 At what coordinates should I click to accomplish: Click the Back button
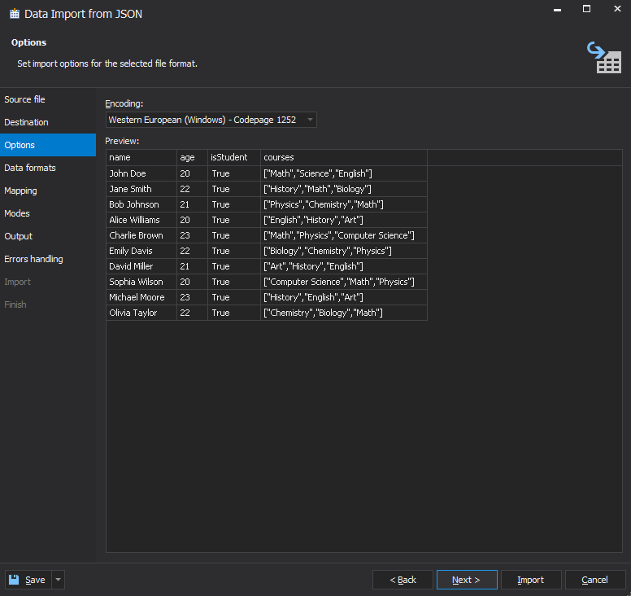pyautogui.click(x=403, y=580)
